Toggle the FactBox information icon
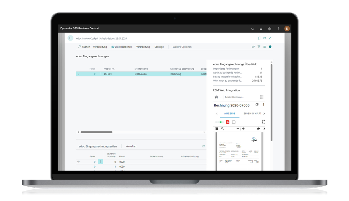 pyautogui.click(x=270, y=47)
